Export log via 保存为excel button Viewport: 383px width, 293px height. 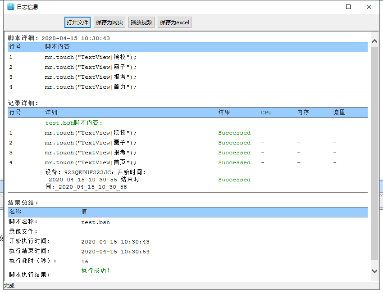point(174,23)
